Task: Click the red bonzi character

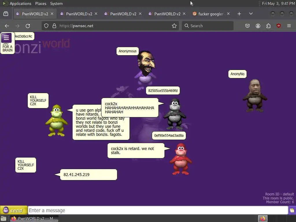Action: tap(181, 159)
